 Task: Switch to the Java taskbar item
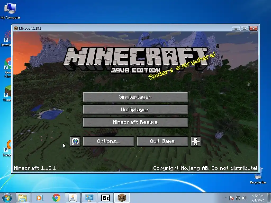pyautogui.click(x=73, y=198)
